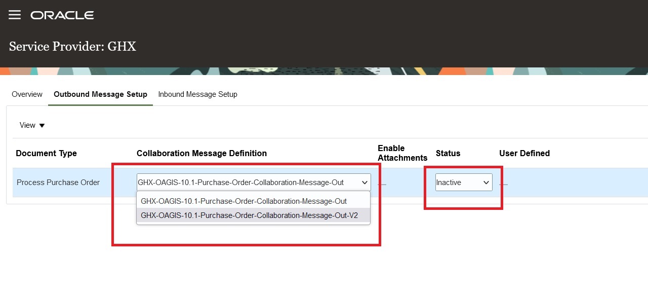Click the Oracle logo

[62, 15]
